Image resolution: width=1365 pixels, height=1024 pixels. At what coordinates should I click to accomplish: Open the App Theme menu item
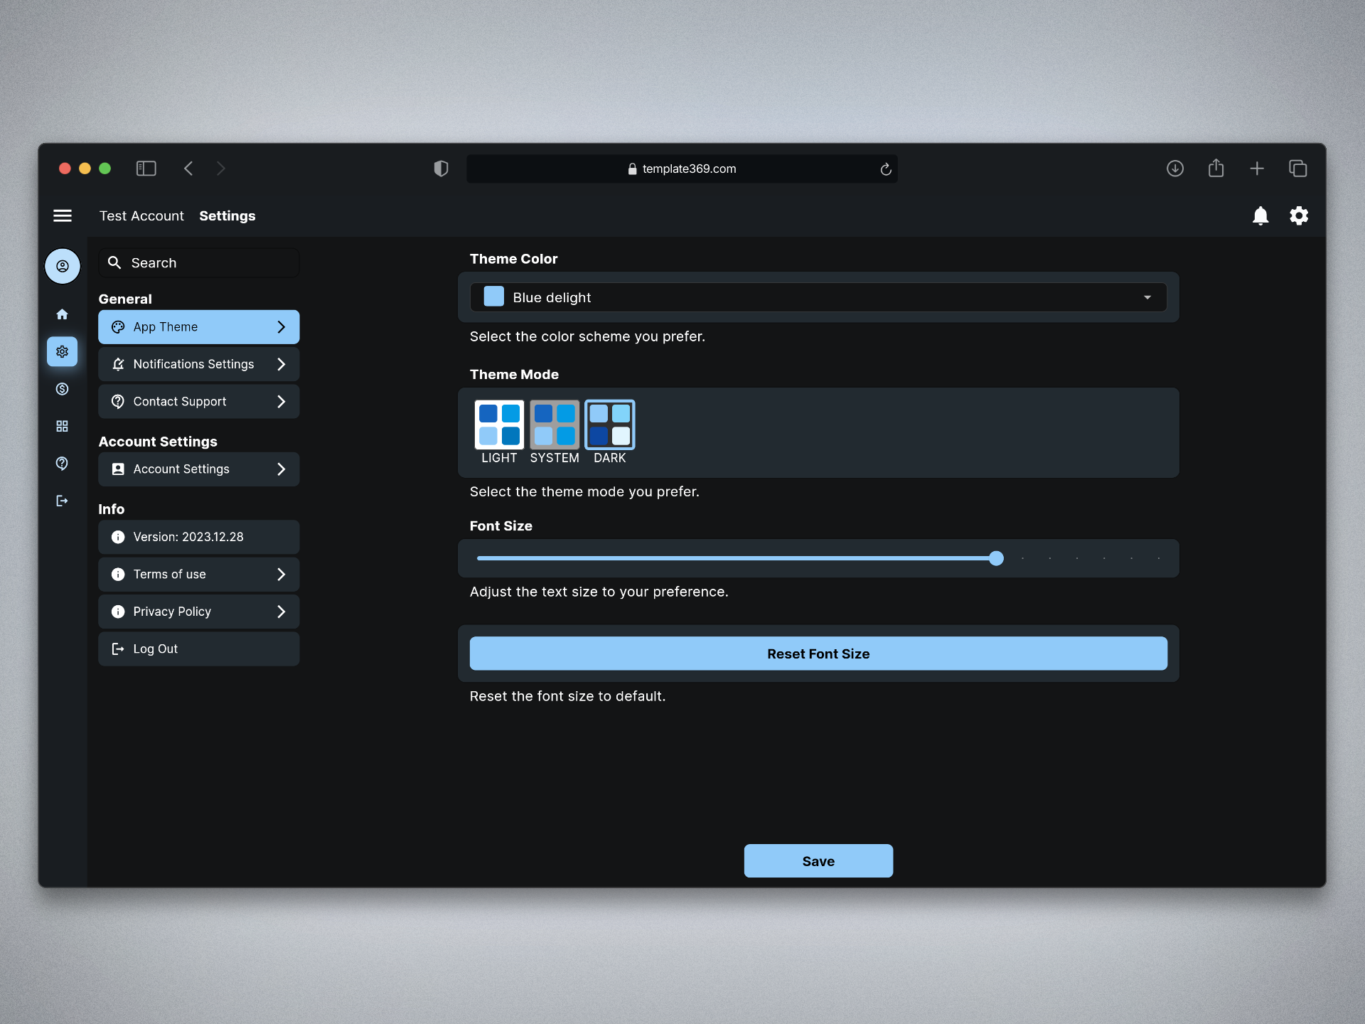point(199,327)
